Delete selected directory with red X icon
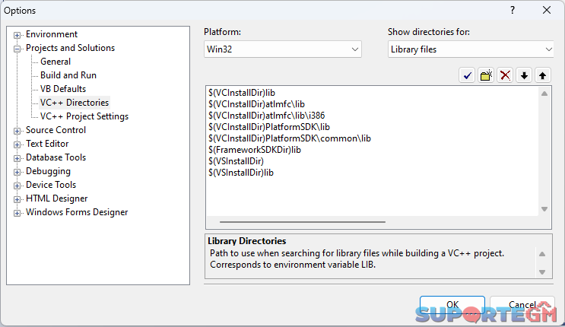This screenshot has width=565, height=327. (x=505, y=75)
